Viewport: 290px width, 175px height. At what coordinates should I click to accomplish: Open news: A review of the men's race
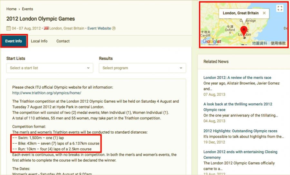click(x=237, y=78)
